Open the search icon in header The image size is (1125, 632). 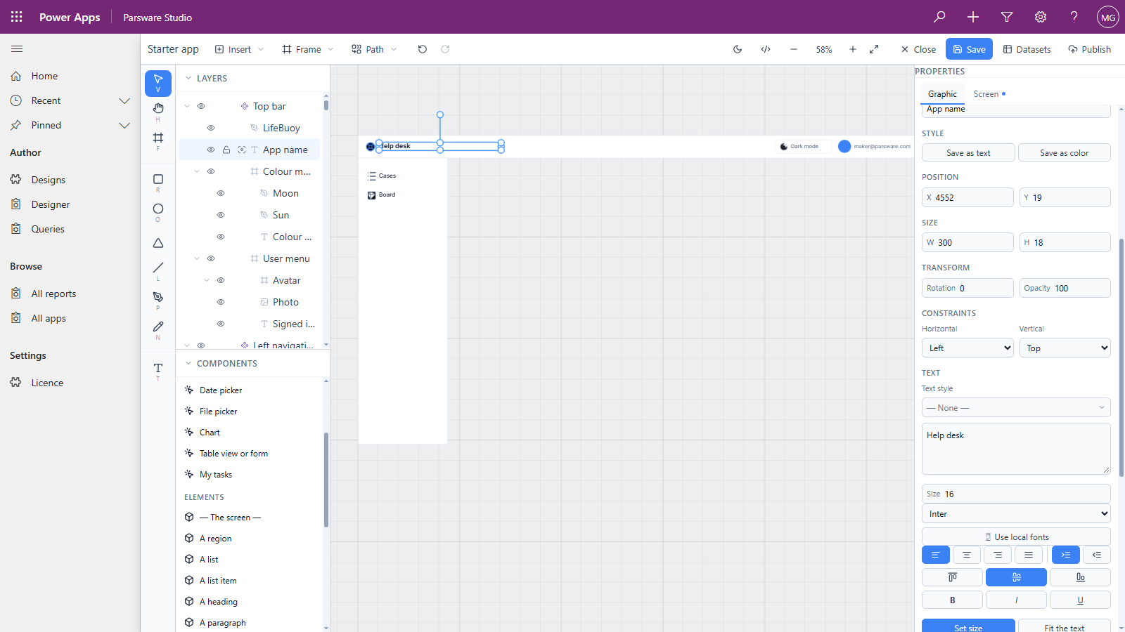[x=939, y=17]
